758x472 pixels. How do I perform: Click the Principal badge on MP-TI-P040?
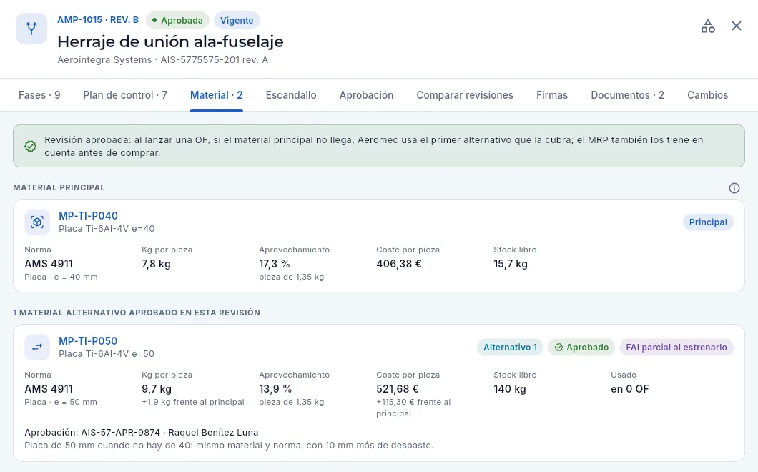coord(708,222)
